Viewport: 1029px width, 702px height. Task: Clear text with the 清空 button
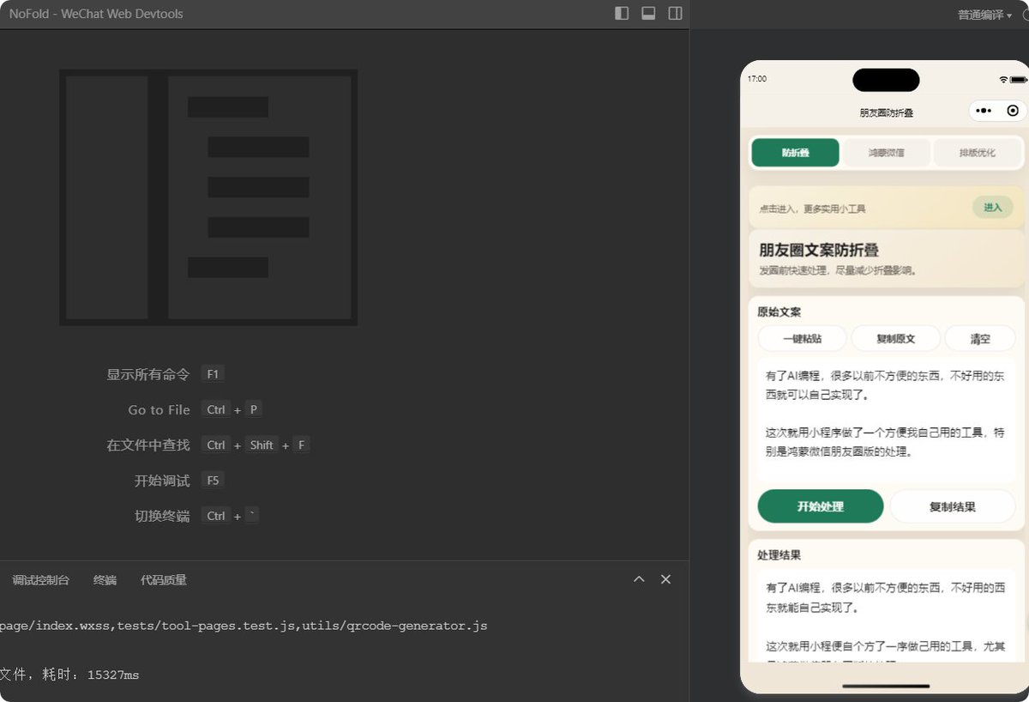coord(980,338)
